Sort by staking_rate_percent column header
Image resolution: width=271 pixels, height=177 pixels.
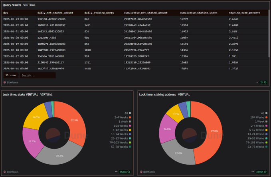pyautogui.click(x=244, y=13)
